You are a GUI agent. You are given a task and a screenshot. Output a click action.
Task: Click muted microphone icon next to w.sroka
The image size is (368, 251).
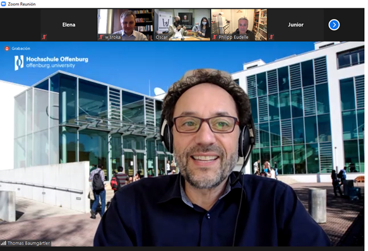[x=101, y=37]
